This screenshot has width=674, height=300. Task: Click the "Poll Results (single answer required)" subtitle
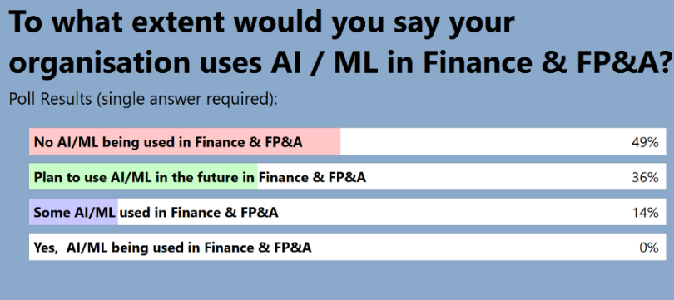pyautogui.click(x=143, y=100)
